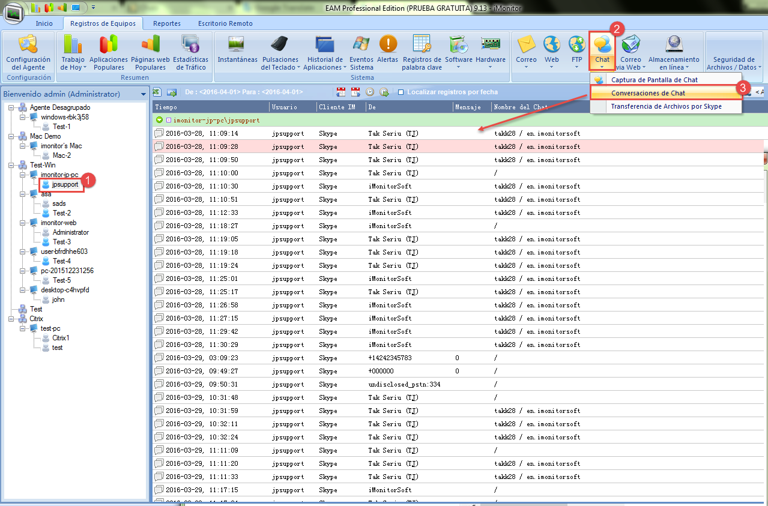Select Transferencia de Archivos por Skype
This screenshot has width=768, height=506.
coord(666,106)
